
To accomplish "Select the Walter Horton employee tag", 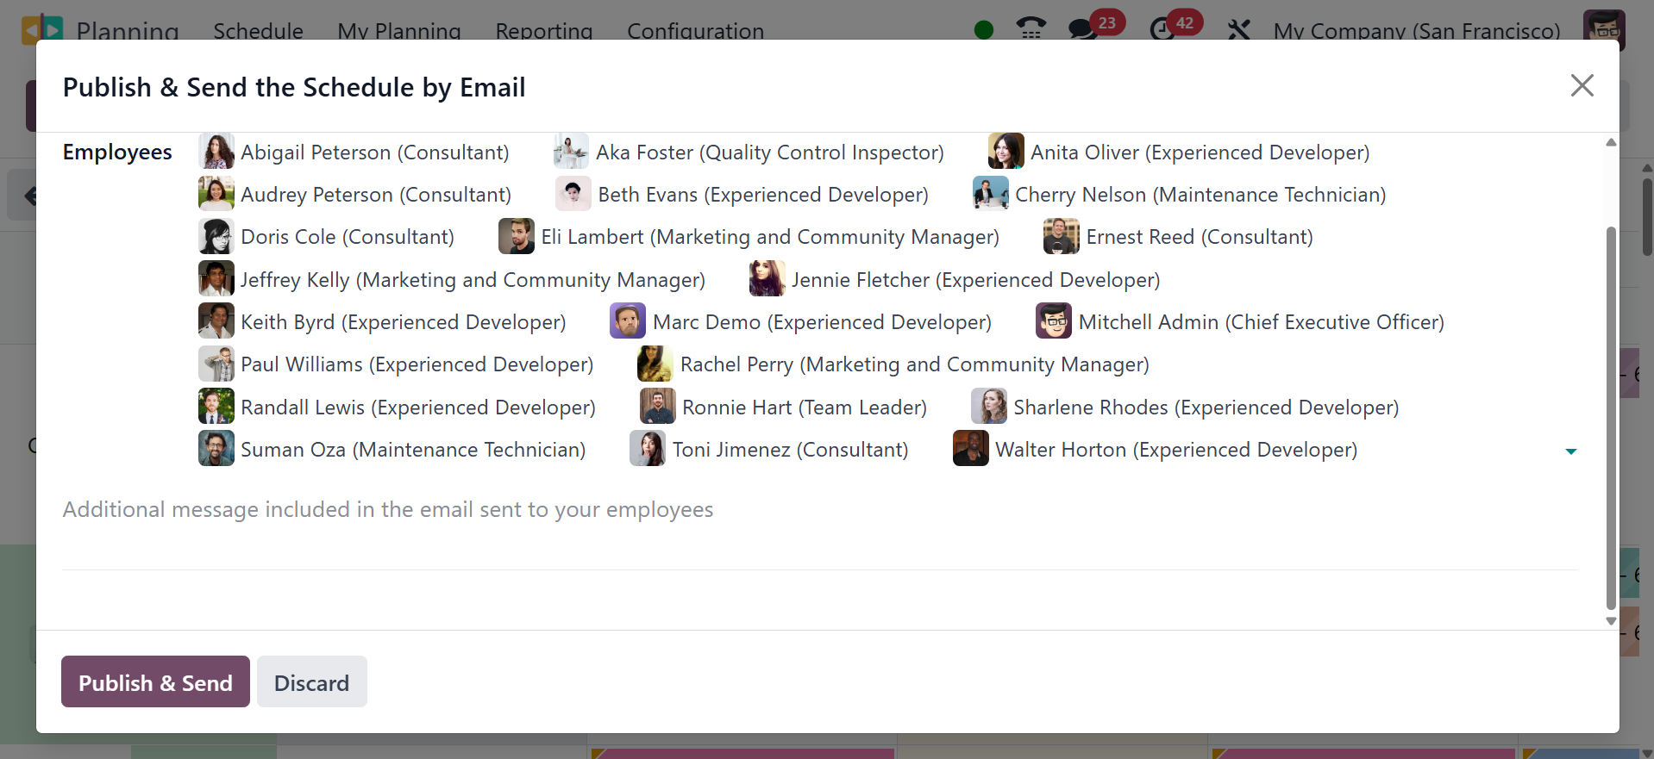I will pos(1175,450).
